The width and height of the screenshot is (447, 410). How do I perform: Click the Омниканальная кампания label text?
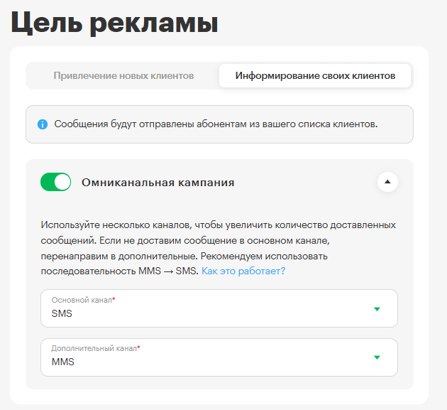(158, 183)
